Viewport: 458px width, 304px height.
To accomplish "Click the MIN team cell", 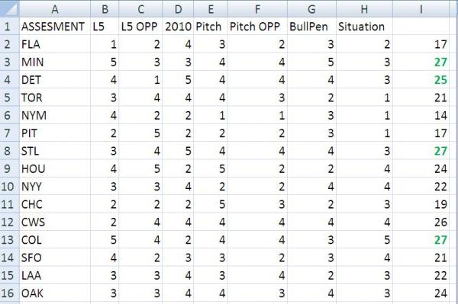I will (x=55, y=62).
